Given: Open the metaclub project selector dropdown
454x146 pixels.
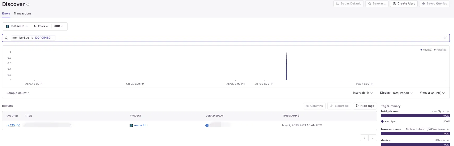Looking at the screenshot, I should point(17,26).
